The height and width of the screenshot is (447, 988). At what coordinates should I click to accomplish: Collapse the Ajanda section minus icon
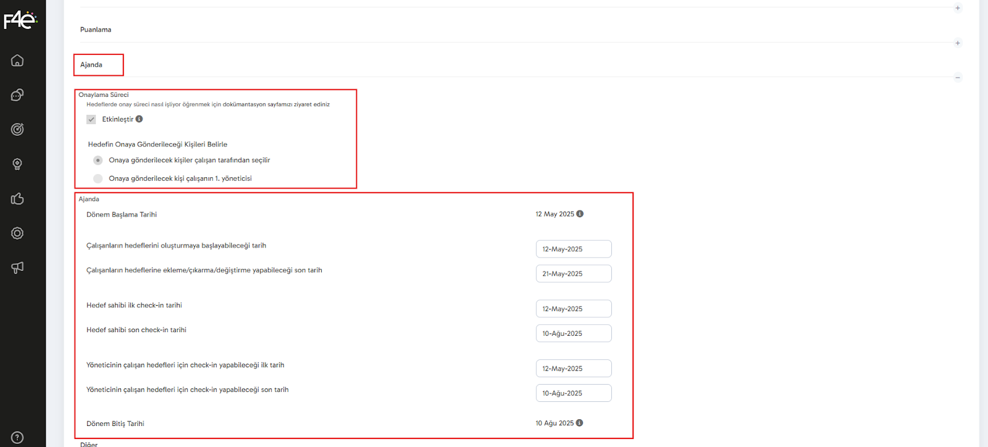(x=958, y=78)
